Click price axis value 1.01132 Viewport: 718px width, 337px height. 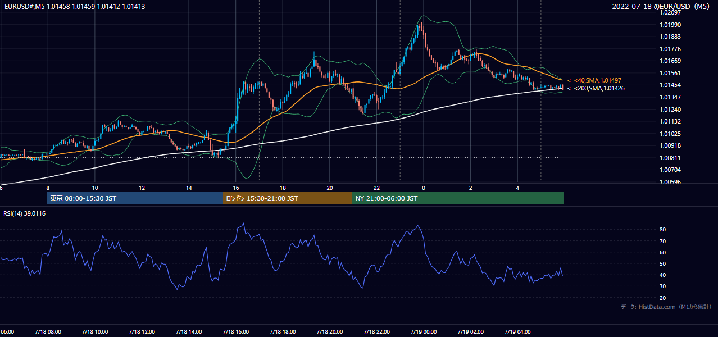coord(671,121)
